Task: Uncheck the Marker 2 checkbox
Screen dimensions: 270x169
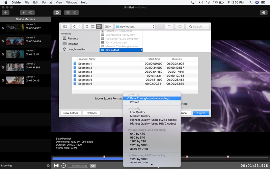Action: pyautogui.click(x=3, y=54)
